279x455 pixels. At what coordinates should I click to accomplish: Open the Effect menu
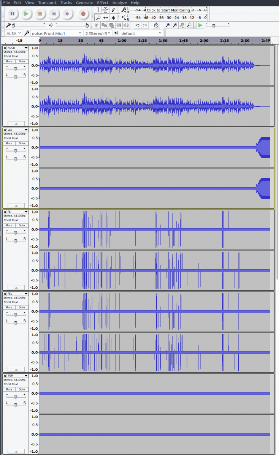(x=103, y=3)
